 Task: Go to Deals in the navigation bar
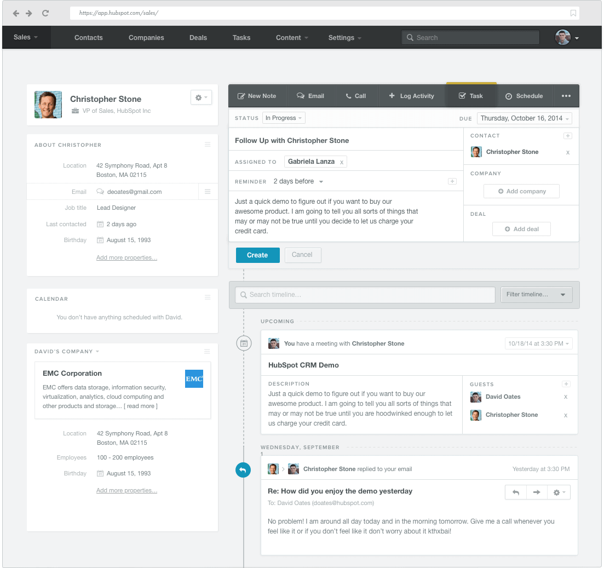pyautogui.click(x=198, y=38)
